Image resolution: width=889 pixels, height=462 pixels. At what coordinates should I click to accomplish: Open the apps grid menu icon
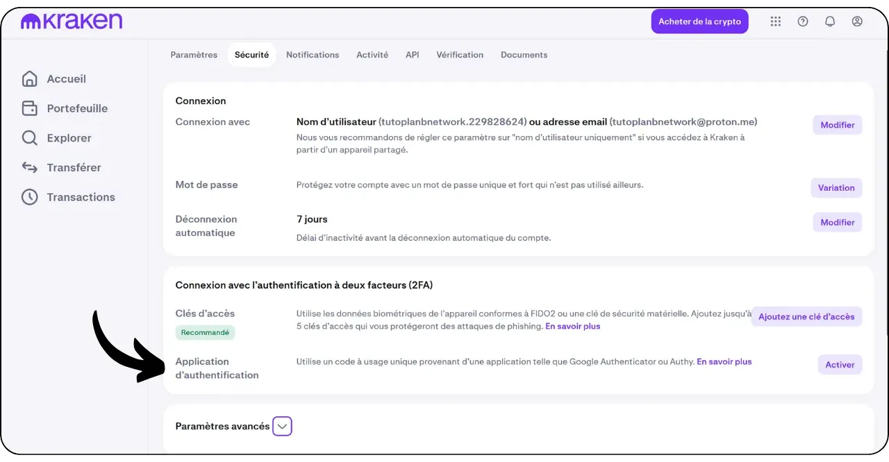tap(776, 22)
